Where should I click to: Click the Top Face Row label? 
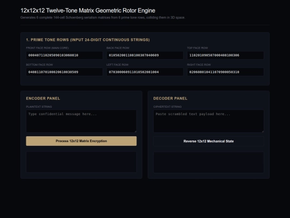(197, 48)
